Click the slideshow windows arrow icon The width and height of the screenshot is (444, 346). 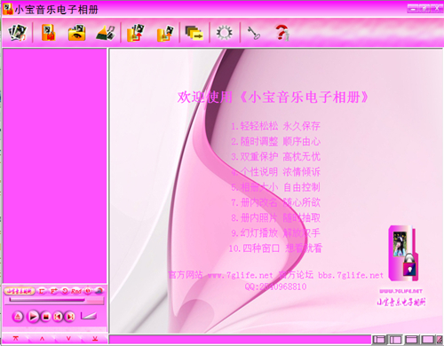click(x=194, y=33)
